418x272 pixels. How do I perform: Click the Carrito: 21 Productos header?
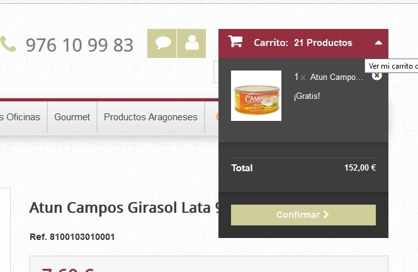pos(303,43)
